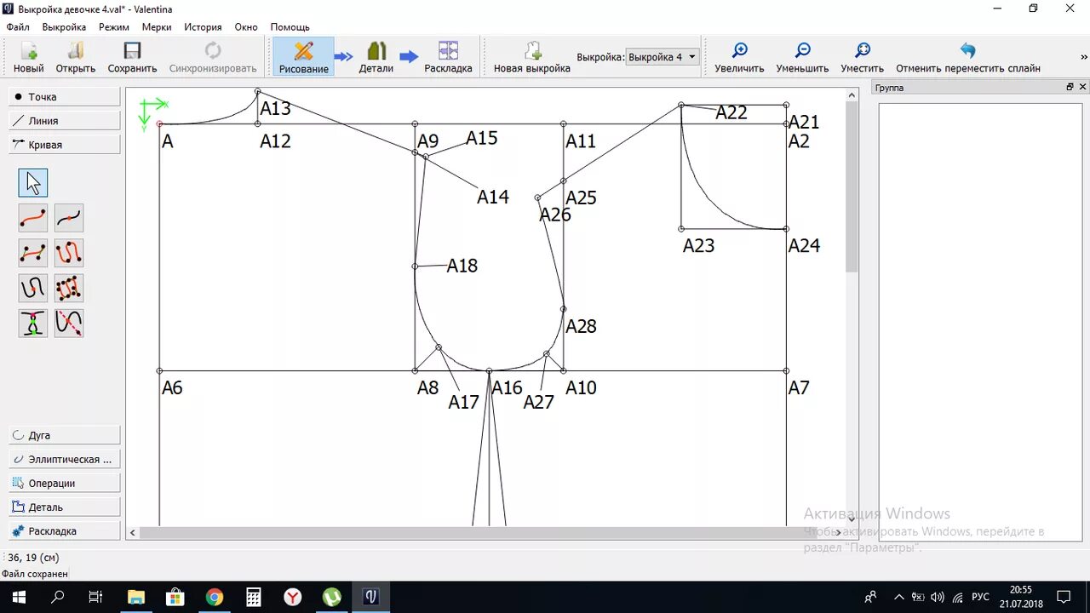Open Task View in taskbar

click(x=96, y=597)
